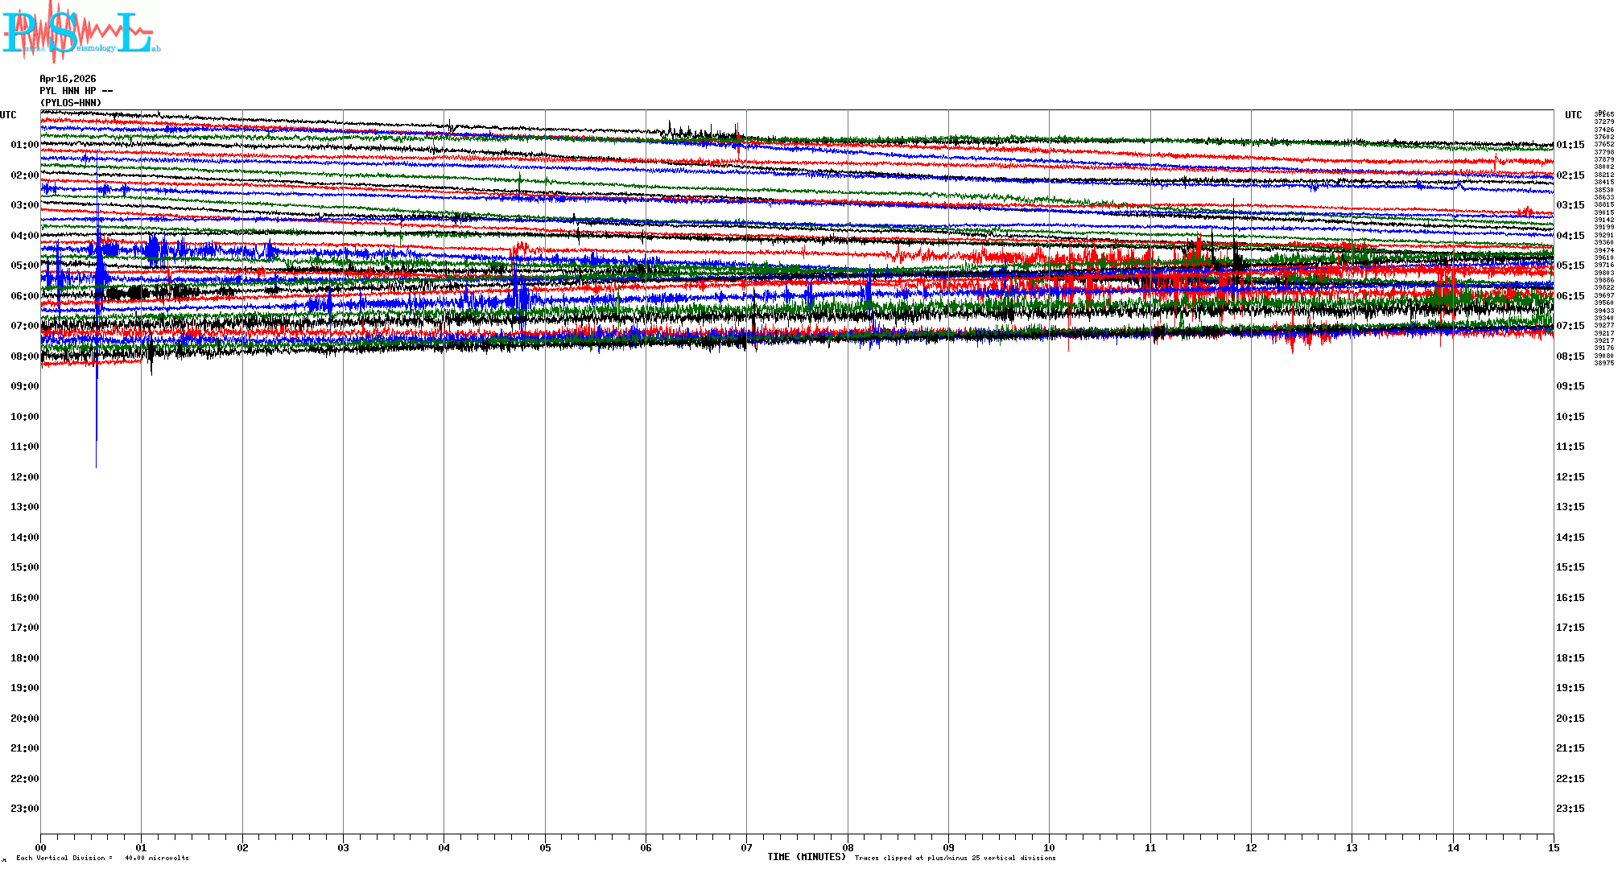Click minute marker 07 on bottom axis
This screenshot has height=869, width=1618.
coord(746,847)
